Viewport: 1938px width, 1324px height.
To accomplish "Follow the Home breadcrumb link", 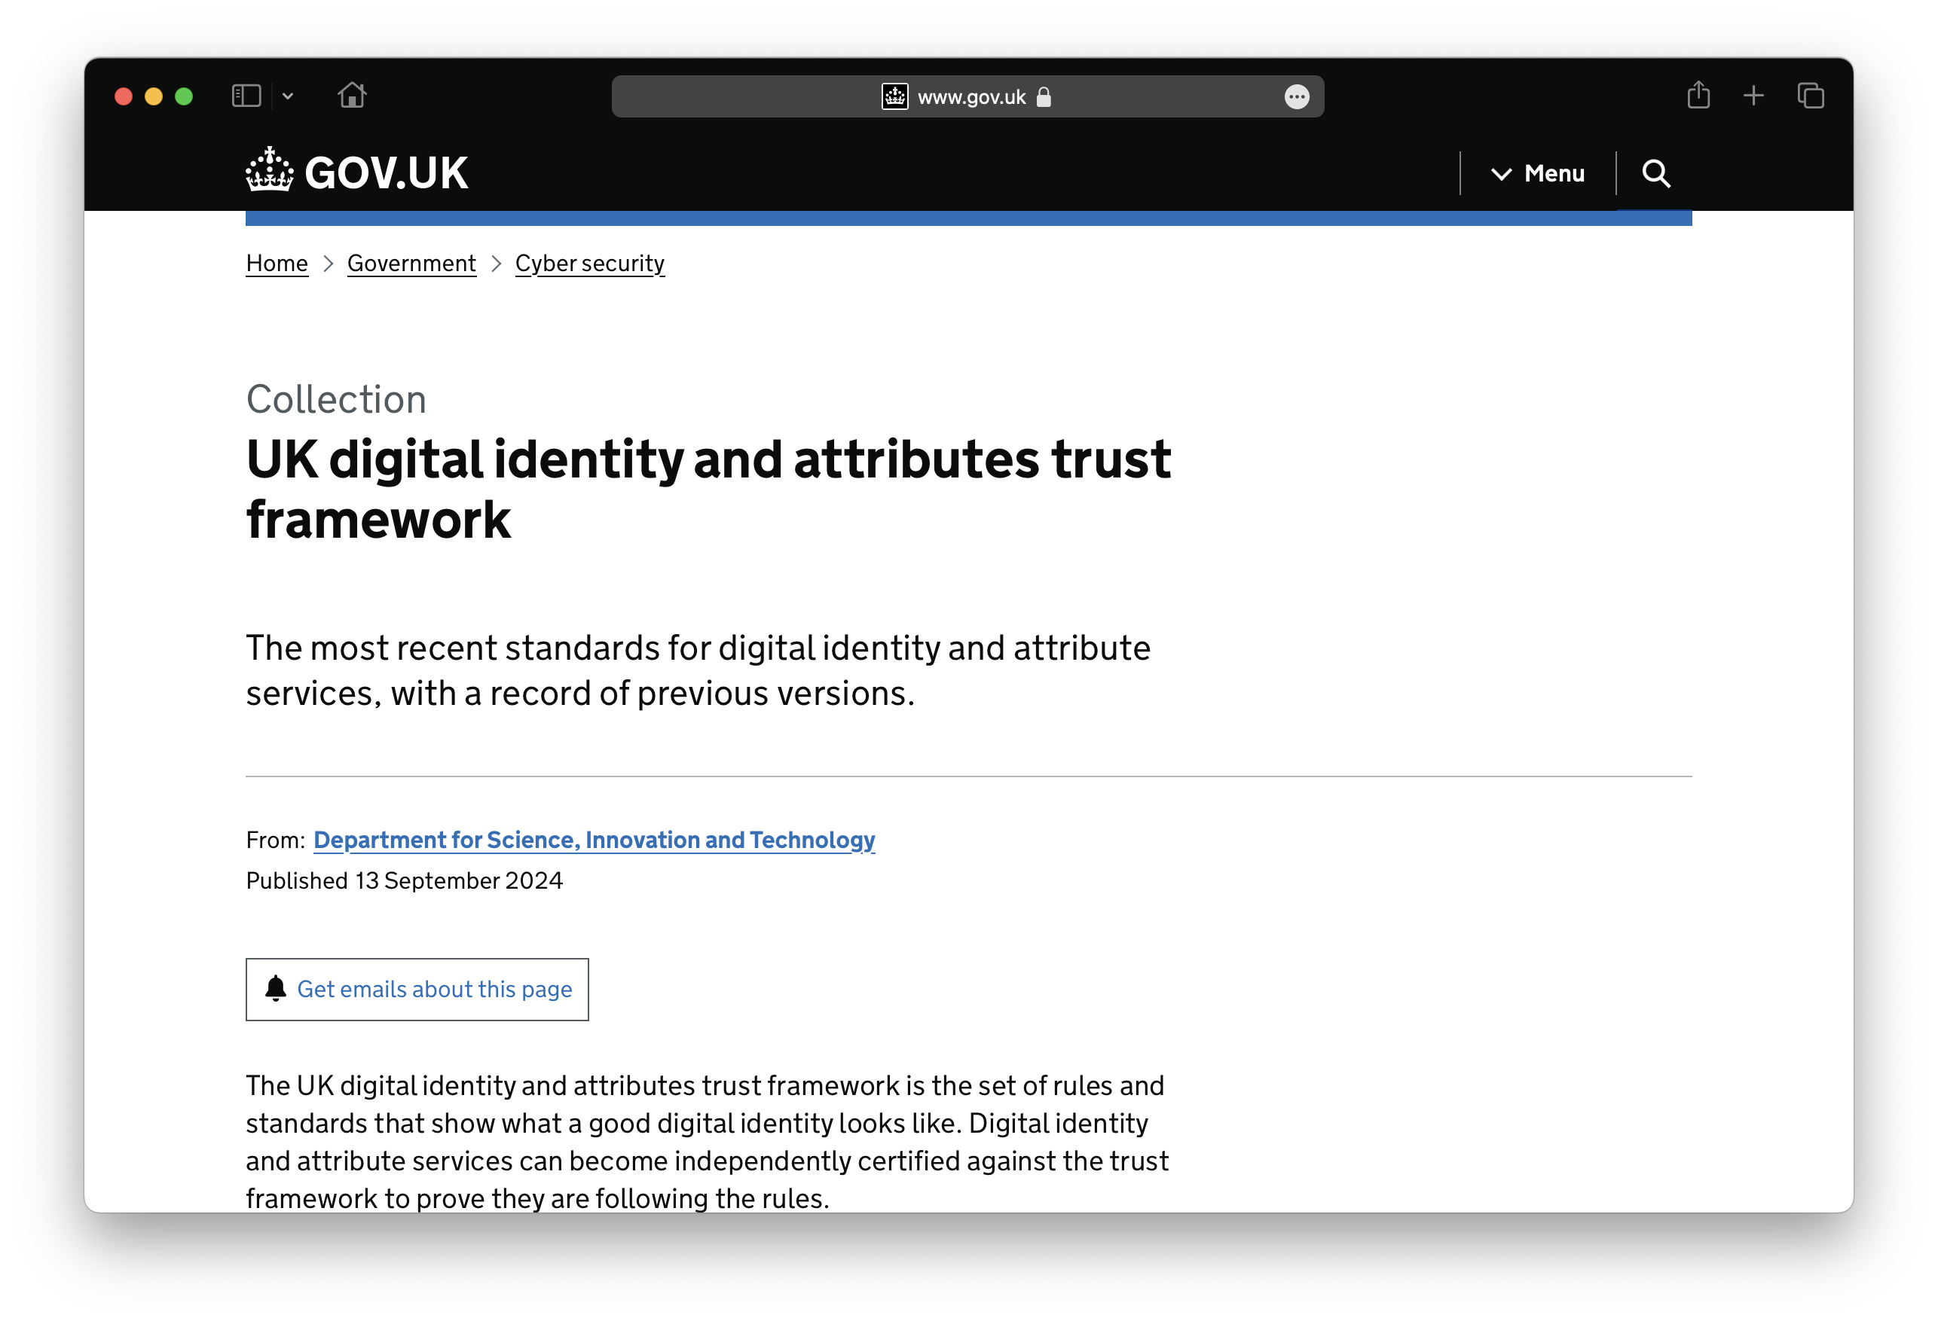I will click(277, 264).
